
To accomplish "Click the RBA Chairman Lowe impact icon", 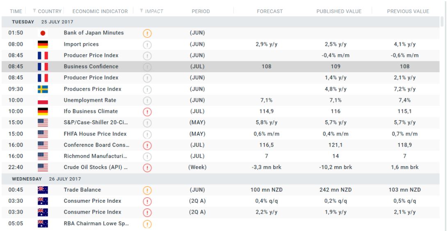I will (x=147, y=224).
